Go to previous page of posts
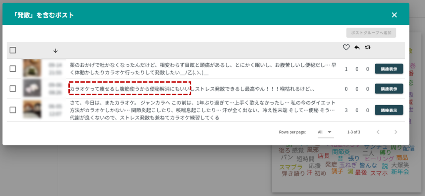The image size is (425, 196). [x=378, y=132]
